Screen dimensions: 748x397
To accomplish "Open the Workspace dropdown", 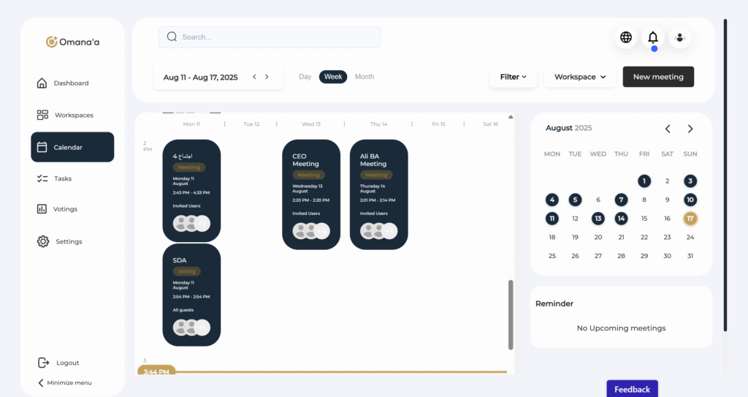I will tap(580, 77).
